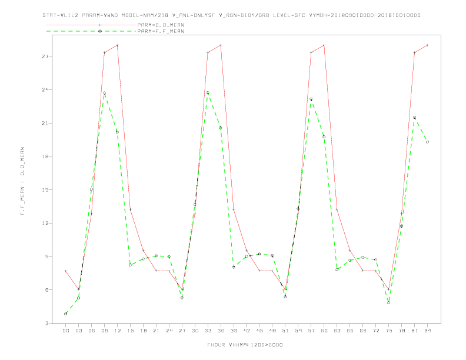Click x-axis tick label 06
Screen dimensions: 466x360
(92, 331)
